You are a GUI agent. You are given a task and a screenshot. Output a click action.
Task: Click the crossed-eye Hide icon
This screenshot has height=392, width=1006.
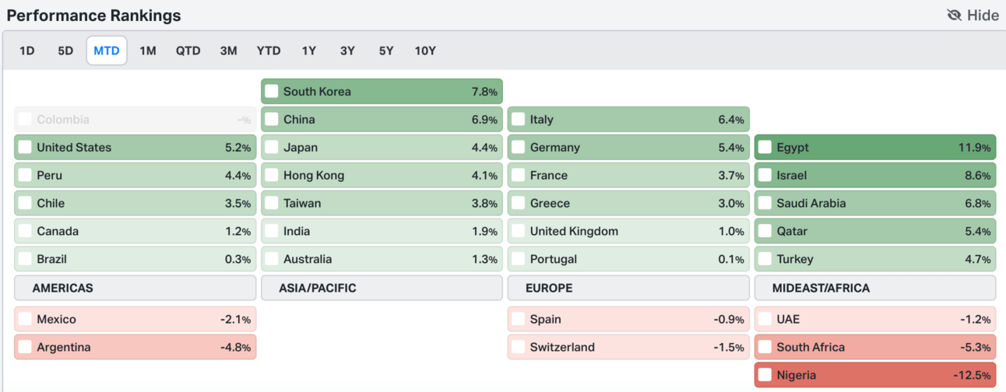click(x=954, y=16)
